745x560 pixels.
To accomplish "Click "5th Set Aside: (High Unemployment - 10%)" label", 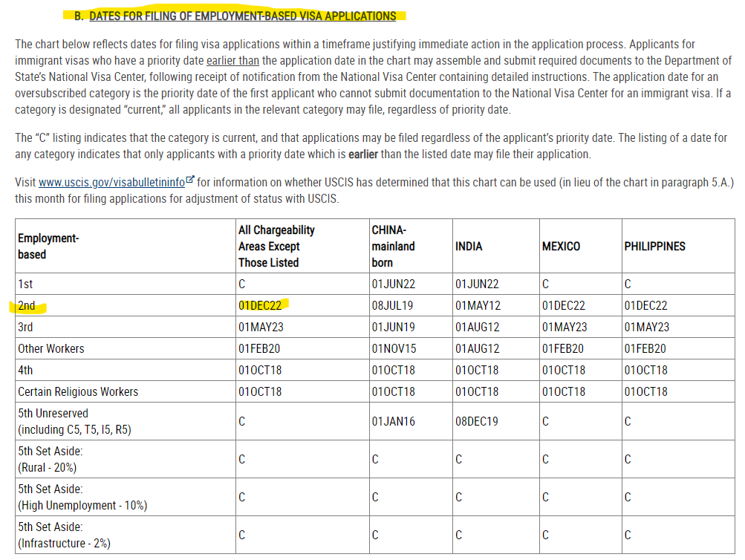I will click(x=82, y=498).
